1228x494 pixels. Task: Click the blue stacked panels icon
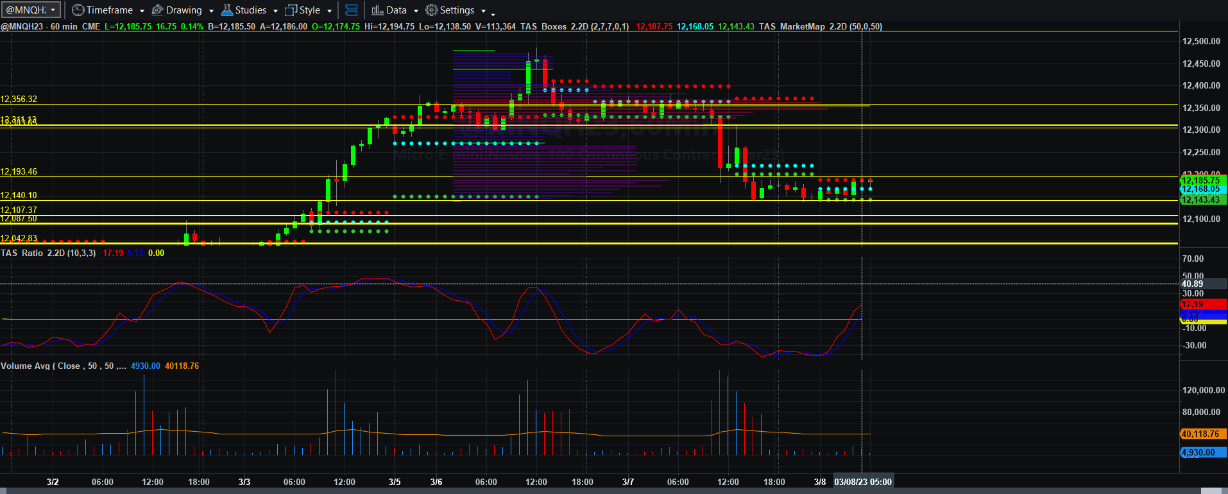pos(351,10)
